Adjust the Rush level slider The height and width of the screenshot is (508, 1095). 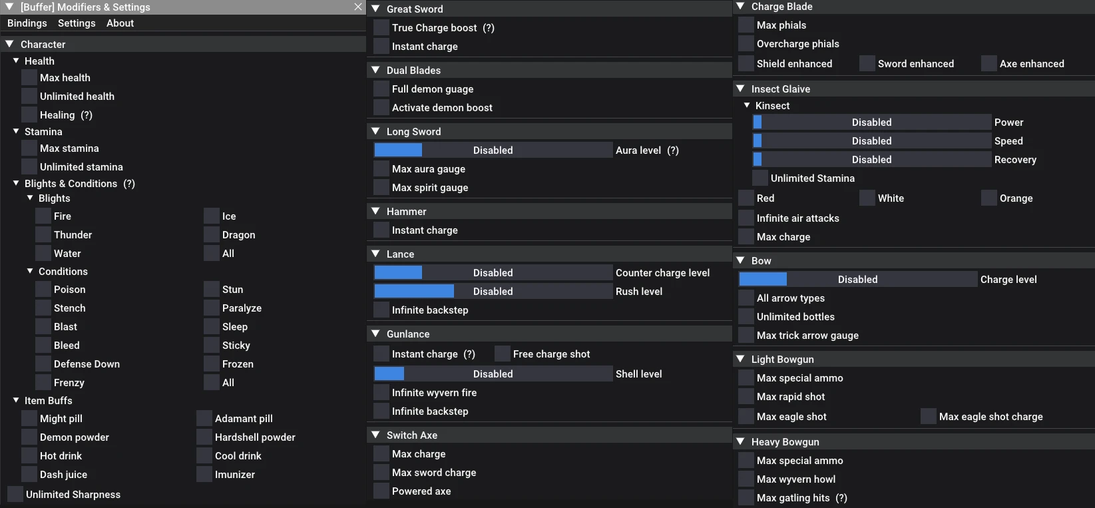click(x=493, y=291)
